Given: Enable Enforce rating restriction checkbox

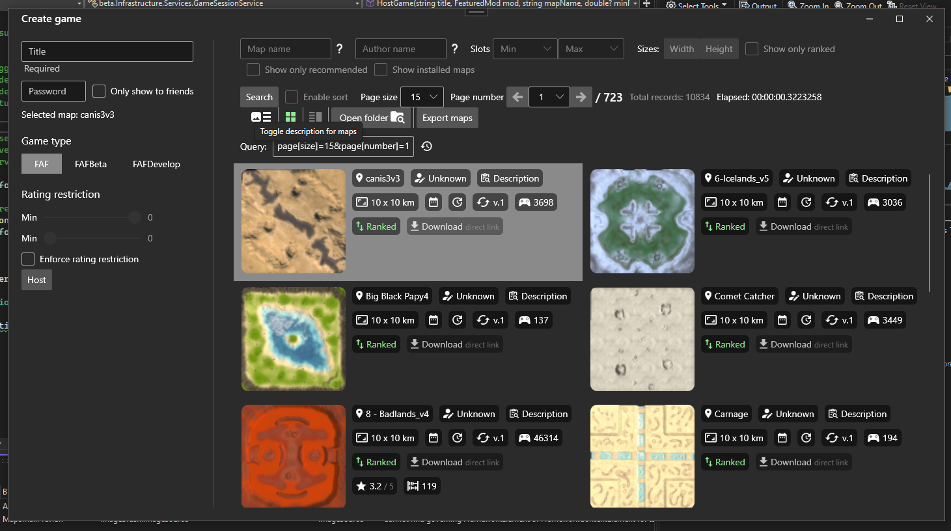Looking at the screenshot, I should (x=28, y=259).
